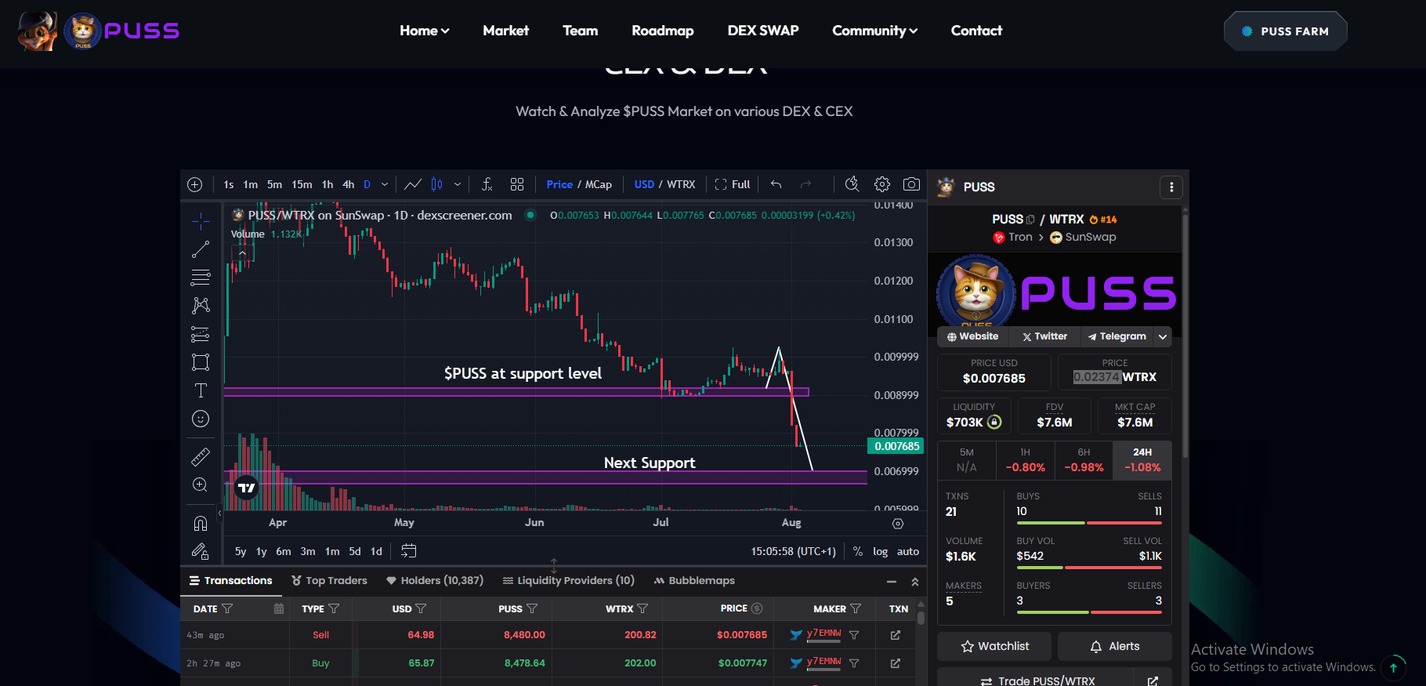Screen dimensions: 1426x686
Task: Toggle Price display to USD
Action: click(x=644, y=184)
